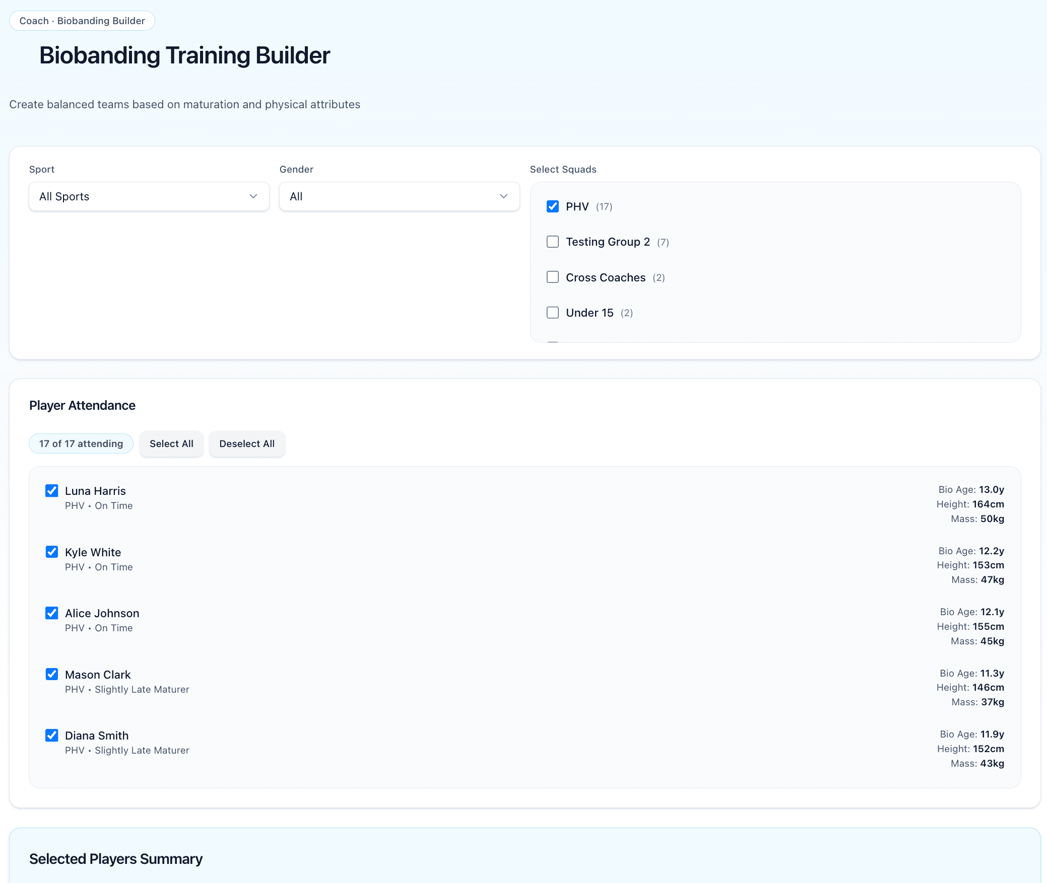Check the Testing Group 2 squad

[x=552, y=242]
